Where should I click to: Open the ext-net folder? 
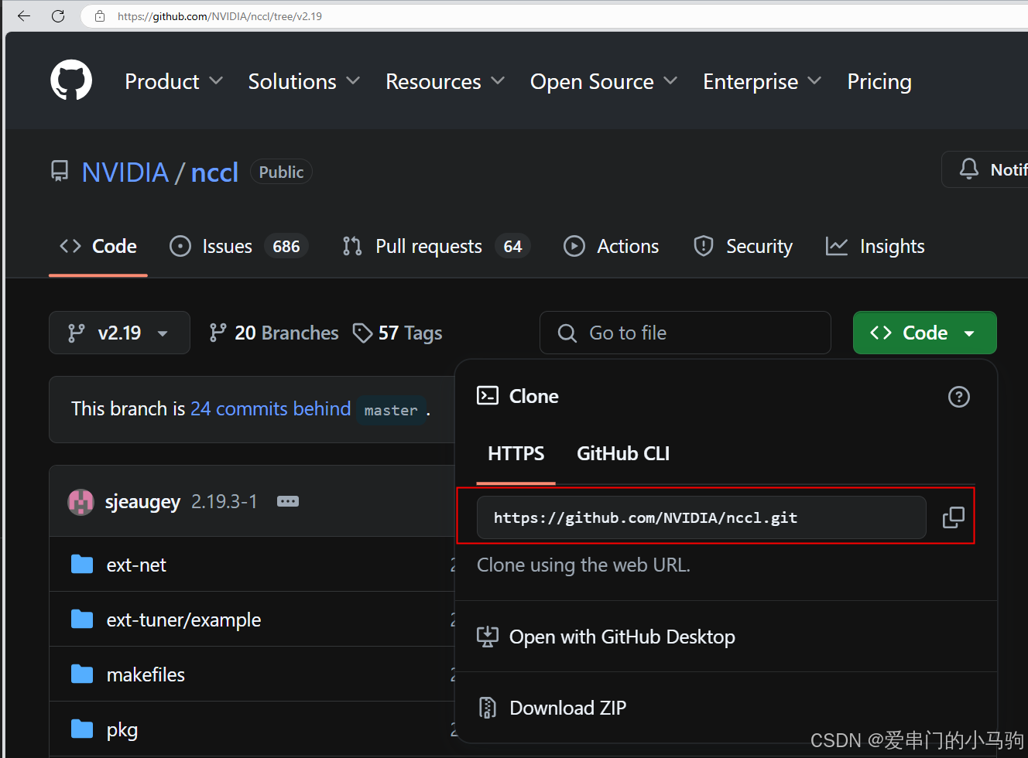(136, 565)
